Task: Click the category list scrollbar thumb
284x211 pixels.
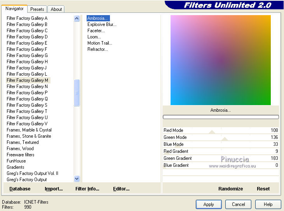Action: click(x=77, y=93)
